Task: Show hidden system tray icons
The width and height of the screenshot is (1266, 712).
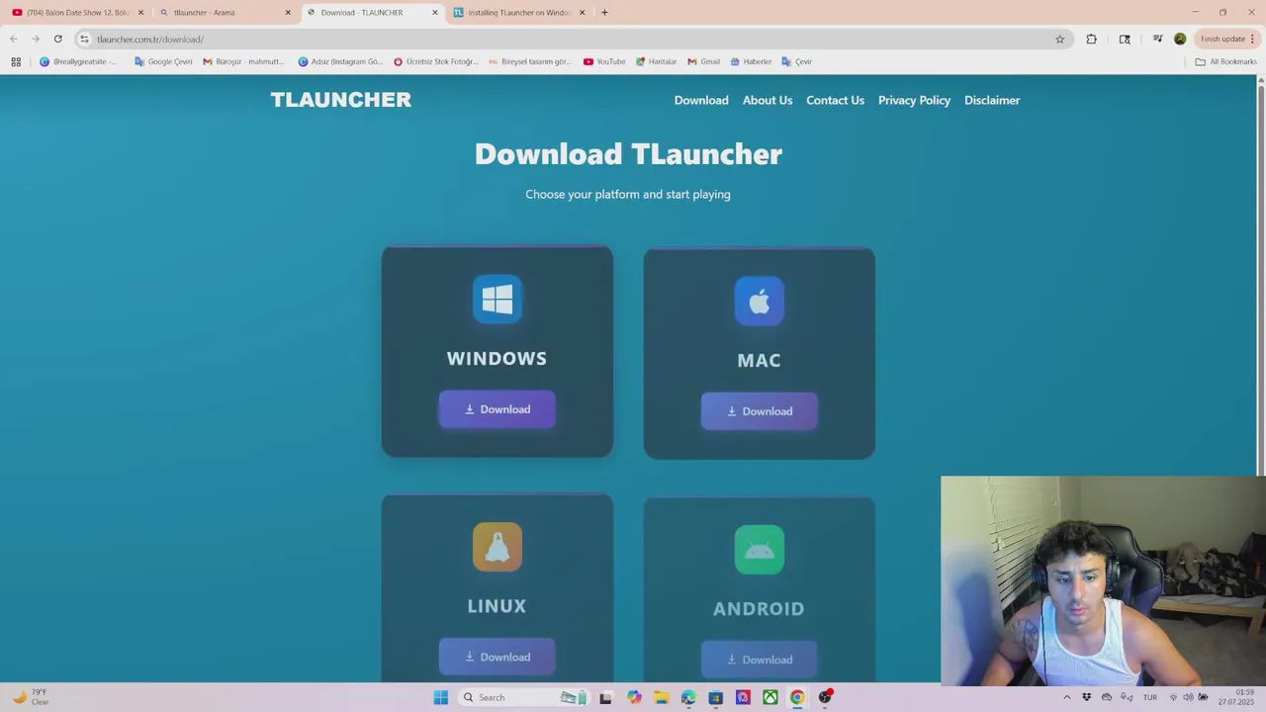Action: click(x=1066, y=697)
